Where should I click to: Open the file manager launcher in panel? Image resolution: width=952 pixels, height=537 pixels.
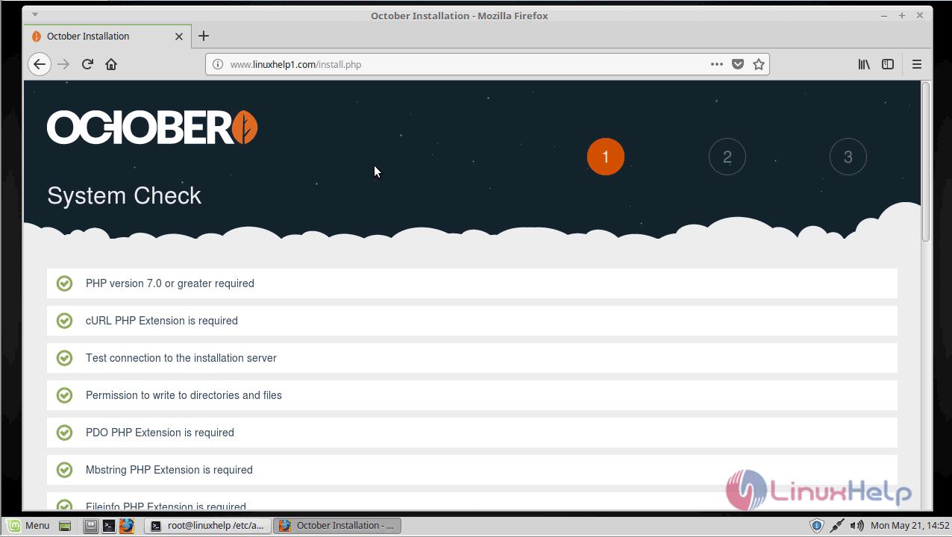90,526
